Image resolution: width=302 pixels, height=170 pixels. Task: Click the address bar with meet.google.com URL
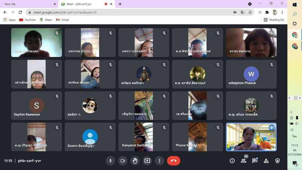tap(128, 12)
